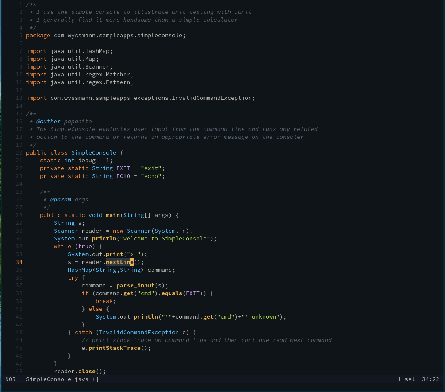Click the break statement on line 39

click(104, 301)
